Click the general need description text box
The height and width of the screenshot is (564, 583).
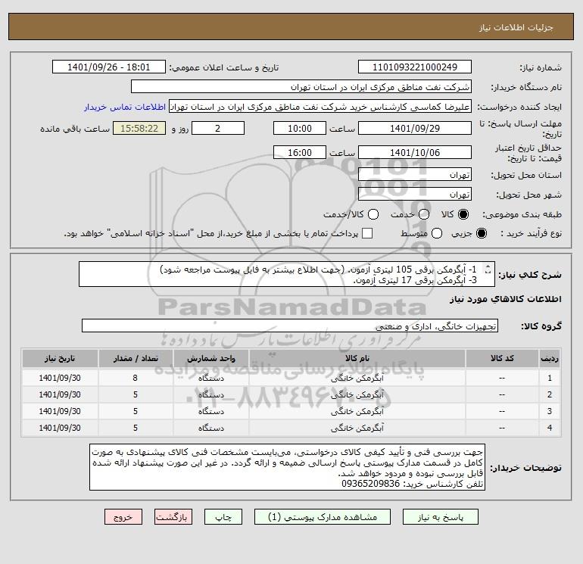click(x=287, y=274)
